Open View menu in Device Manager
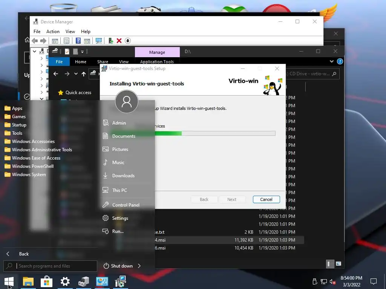This screenshot has width=386, height=289. point(70,32)
